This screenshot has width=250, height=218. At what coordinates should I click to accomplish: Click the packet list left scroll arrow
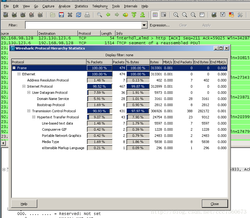[3, 143]
